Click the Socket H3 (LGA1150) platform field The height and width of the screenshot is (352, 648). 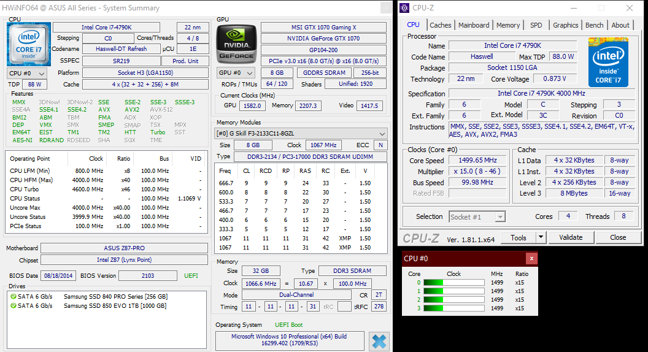pos(145,73)
